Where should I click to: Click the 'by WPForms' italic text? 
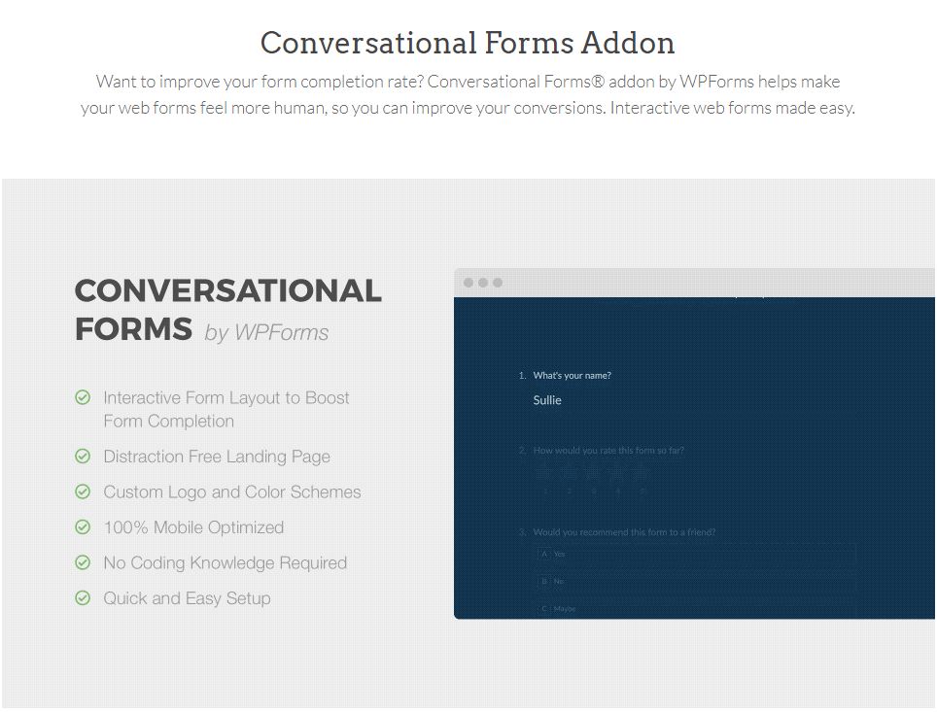[x=266, y=333]
